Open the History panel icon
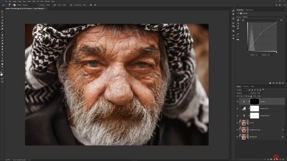This screenshot has width=287, height=161. (x=233, y=11)
